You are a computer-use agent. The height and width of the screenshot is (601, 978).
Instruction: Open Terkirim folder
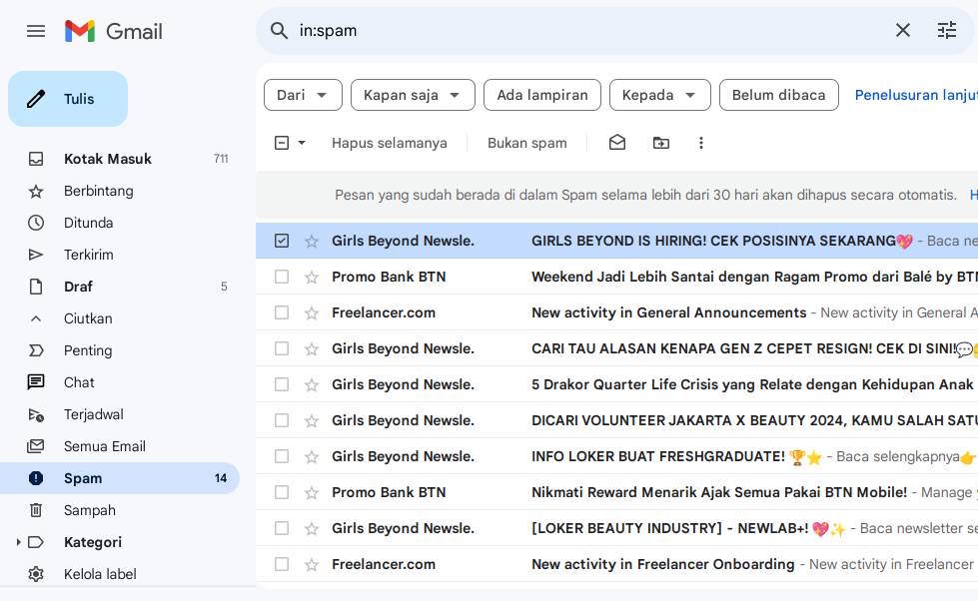(x=120, y=255)
